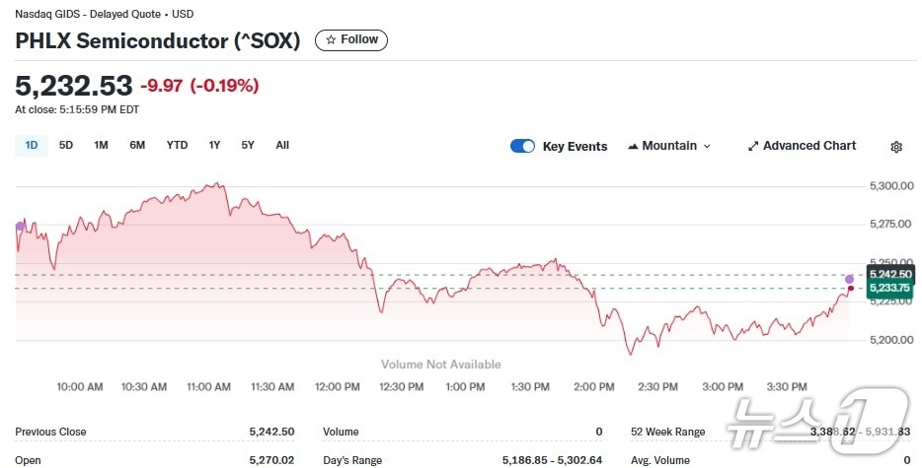Switch chart to 1Y range
The image size is (922, 468).
tap(214, 146)
